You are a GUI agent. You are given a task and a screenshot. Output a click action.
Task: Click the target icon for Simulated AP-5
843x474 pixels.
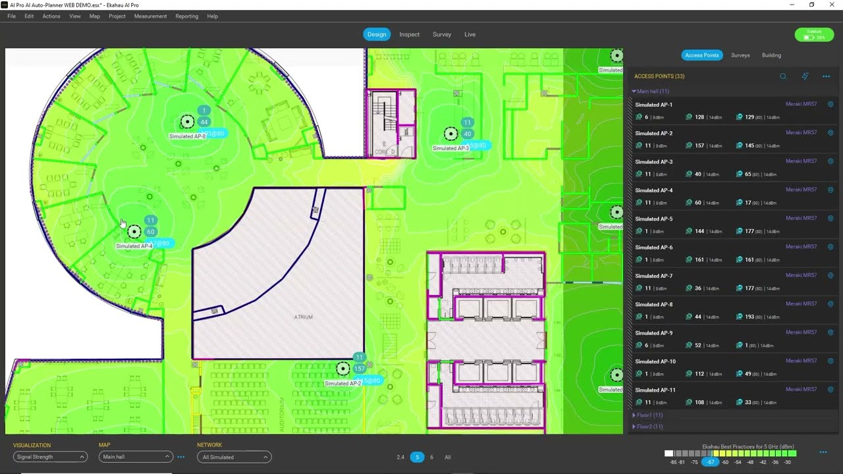(x=830, y=218)
